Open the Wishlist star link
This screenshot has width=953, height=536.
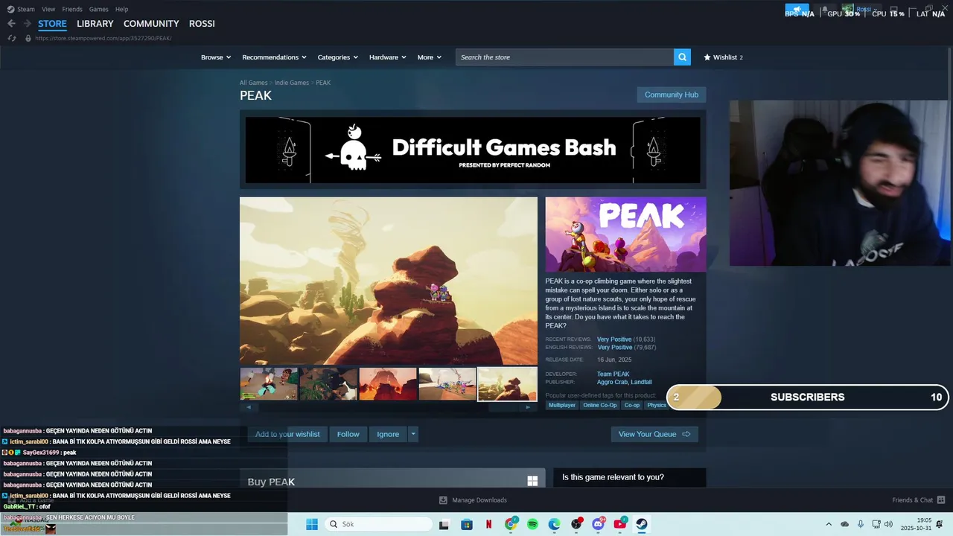coord(723,57)
